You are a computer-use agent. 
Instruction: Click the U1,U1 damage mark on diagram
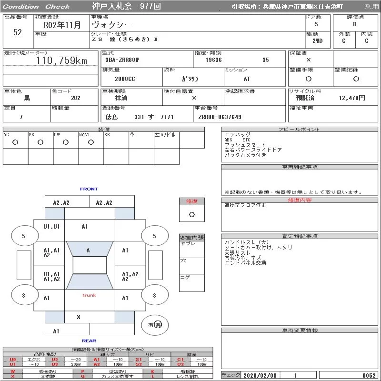51,227
